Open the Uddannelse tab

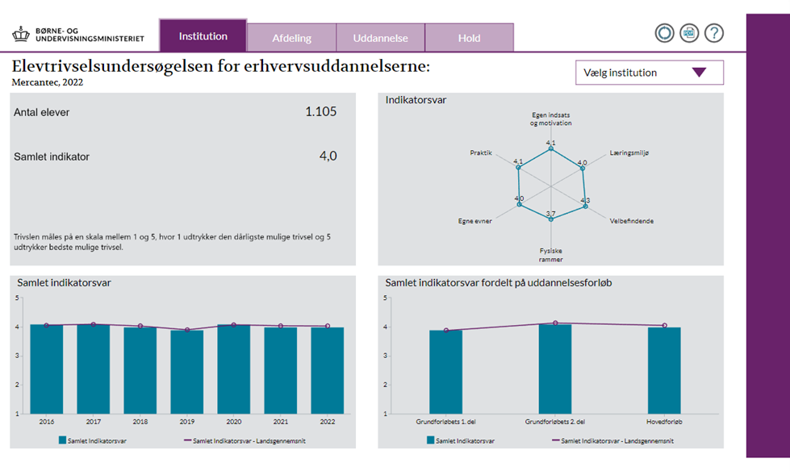pyautogui.click(x=380, y=38)
